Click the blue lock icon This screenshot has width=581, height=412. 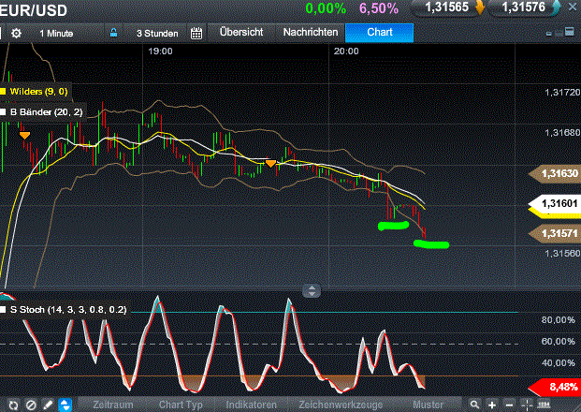(114, 33)
